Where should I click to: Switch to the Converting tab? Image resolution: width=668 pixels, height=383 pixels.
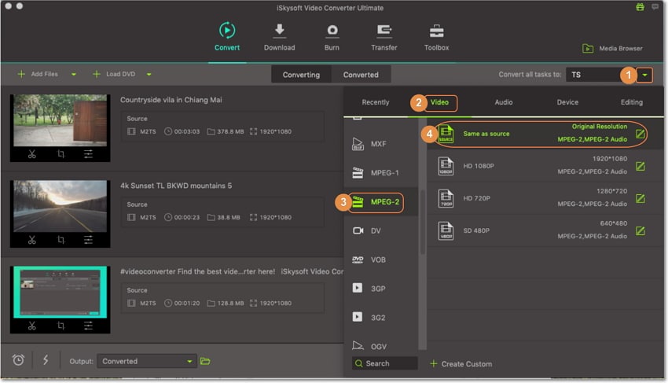click(x=301, y=75)
